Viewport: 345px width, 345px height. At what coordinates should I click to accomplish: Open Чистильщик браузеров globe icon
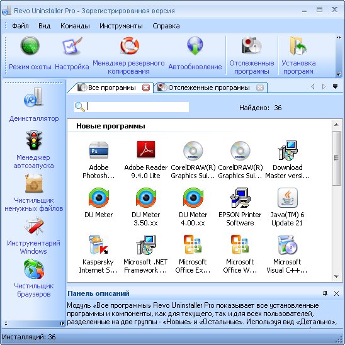[x=33, y=269]
